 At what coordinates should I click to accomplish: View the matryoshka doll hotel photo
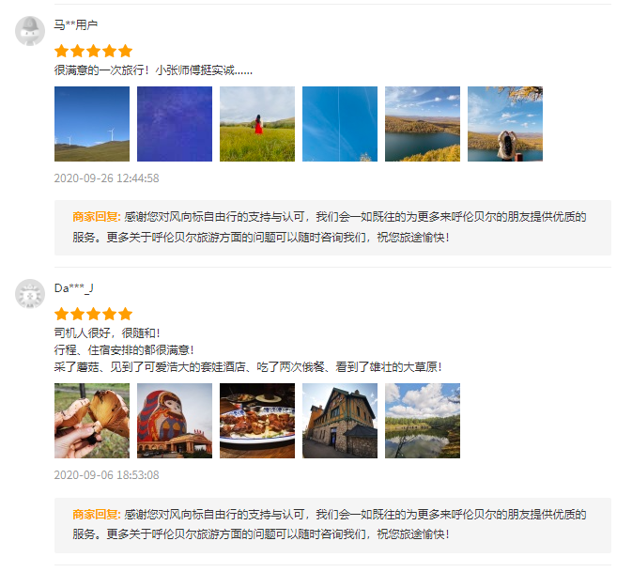pos(175,421)
